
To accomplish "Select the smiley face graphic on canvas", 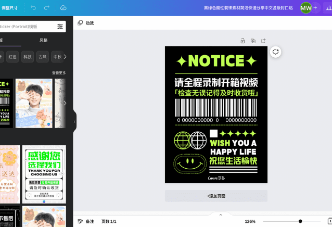I will [190, 164].
